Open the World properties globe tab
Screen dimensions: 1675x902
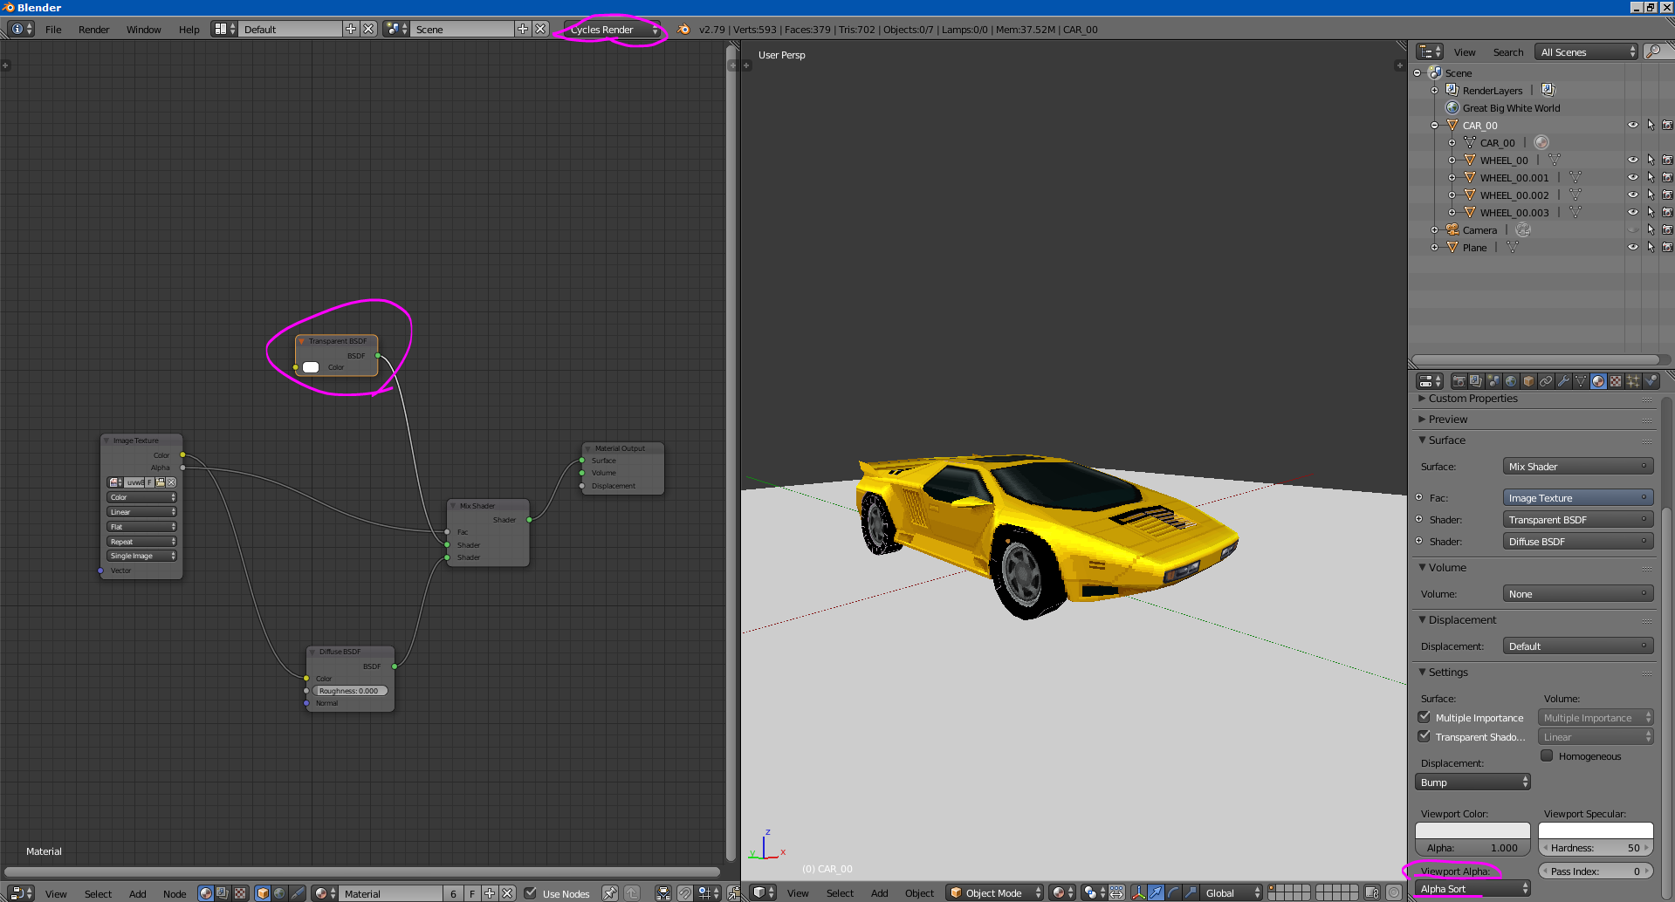1511,381
